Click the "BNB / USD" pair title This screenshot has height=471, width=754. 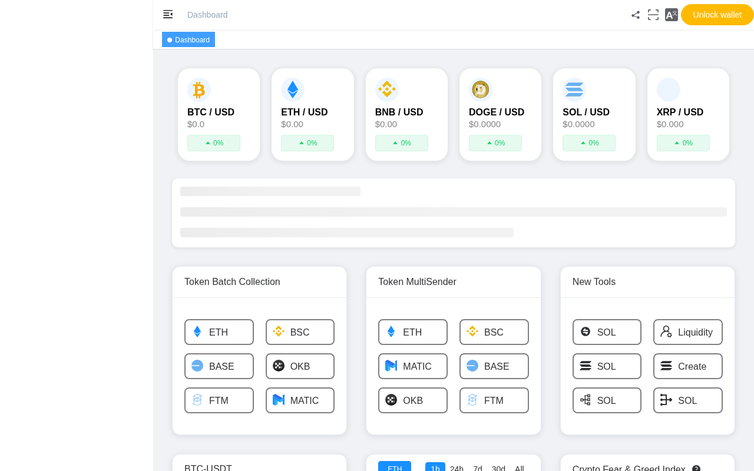click(399, 112)
